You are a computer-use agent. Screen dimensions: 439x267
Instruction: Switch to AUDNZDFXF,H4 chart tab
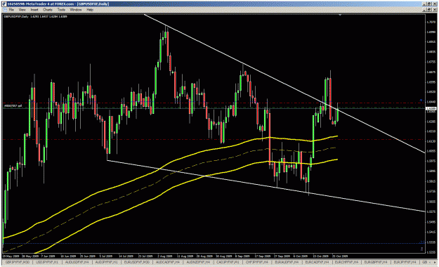pyautogui.click(x=198, y=262)
